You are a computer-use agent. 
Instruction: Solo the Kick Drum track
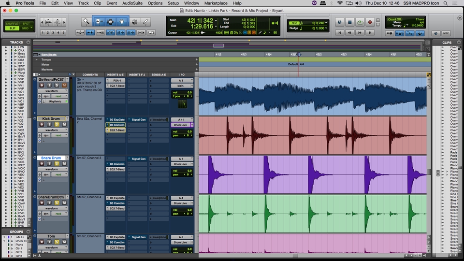[57, 125]
